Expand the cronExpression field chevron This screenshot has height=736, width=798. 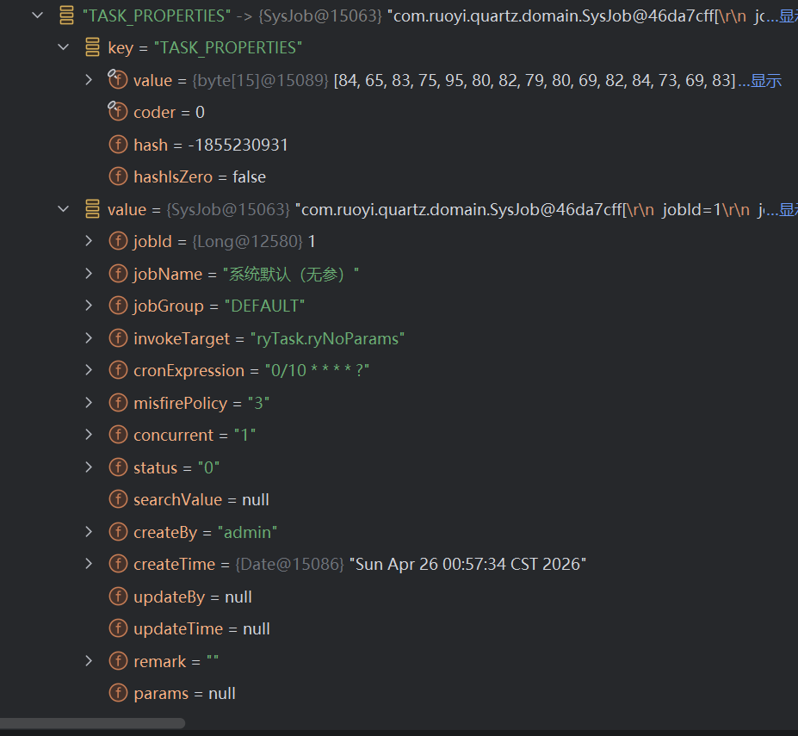[89, 370]
